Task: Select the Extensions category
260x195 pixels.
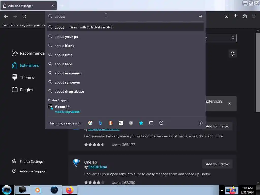Action: 26,65
